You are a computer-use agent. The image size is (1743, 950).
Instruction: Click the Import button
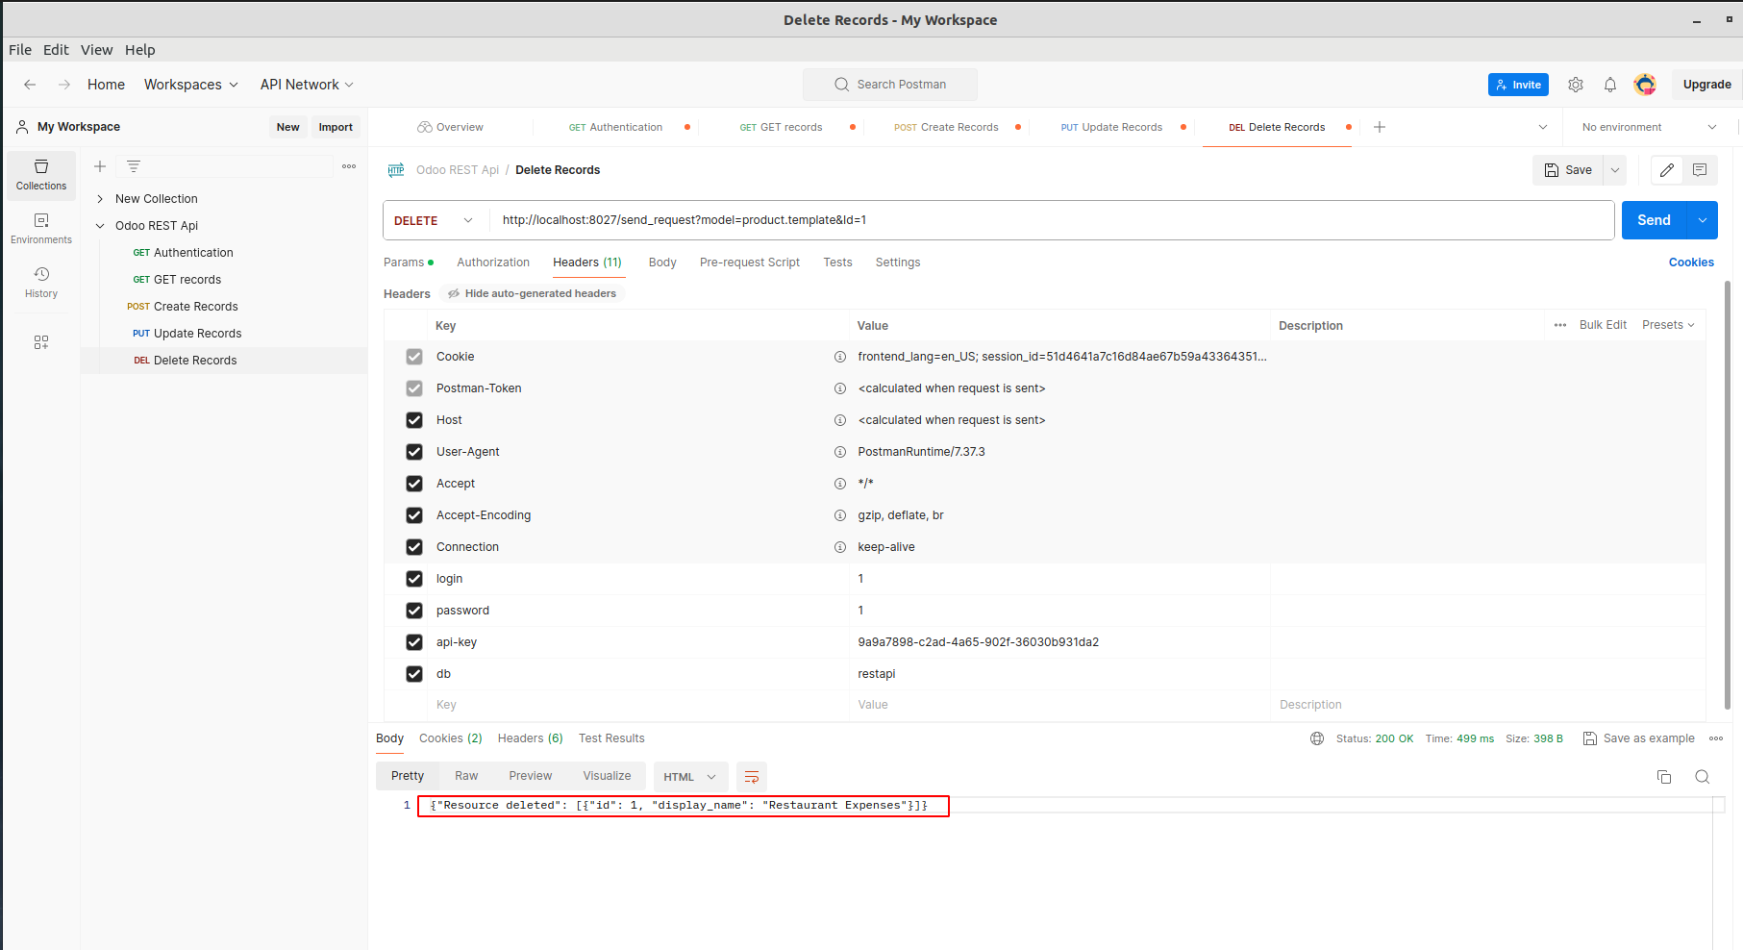[x=336, y=127]
